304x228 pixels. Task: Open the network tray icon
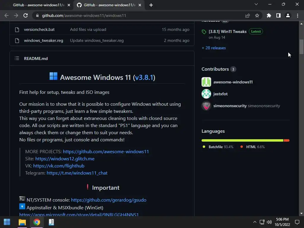coord(262,222)
